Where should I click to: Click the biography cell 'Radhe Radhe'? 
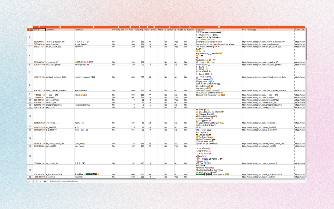[219, 65]
